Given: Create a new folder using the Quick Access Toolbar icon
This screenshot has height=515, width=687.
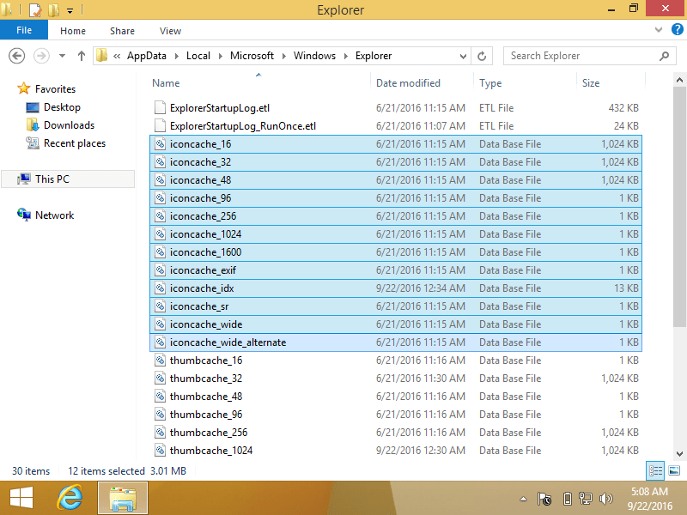Looking at the screenshot, I should [52, 9].
